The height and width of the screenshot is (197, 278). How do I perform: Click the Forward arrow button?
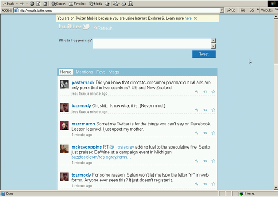coord(22,4)
